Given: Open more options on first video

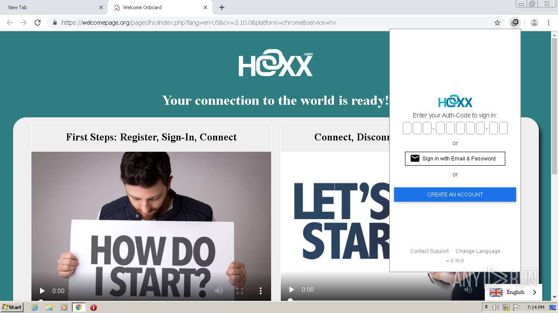Looking at the screenshot, I should 261,291.
